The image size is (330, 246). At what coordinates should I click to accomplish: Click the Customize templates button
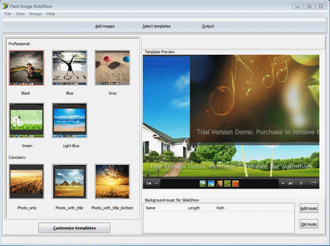click(75, 228)
